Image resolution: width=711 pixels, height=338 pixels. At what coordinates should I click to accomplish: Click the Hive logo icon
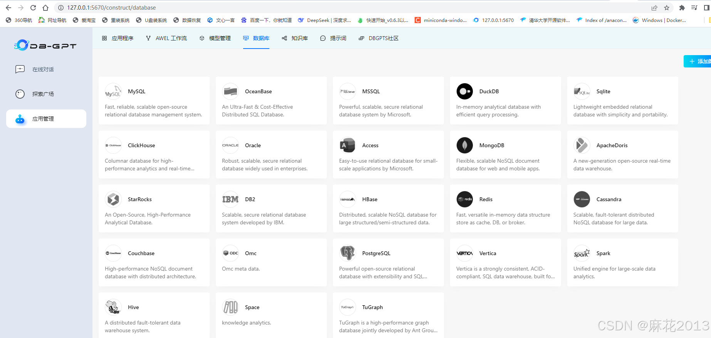point(113,307)
